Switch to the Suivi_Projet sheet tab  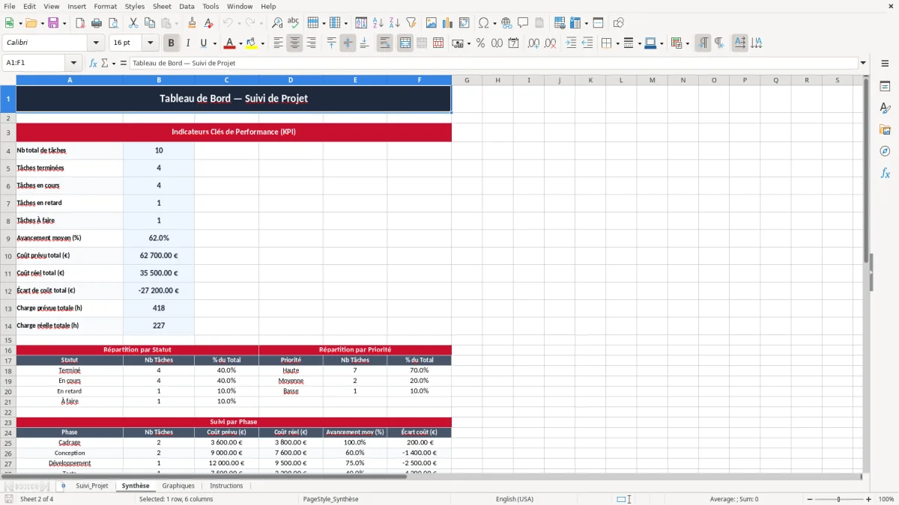tap(91, 486)
